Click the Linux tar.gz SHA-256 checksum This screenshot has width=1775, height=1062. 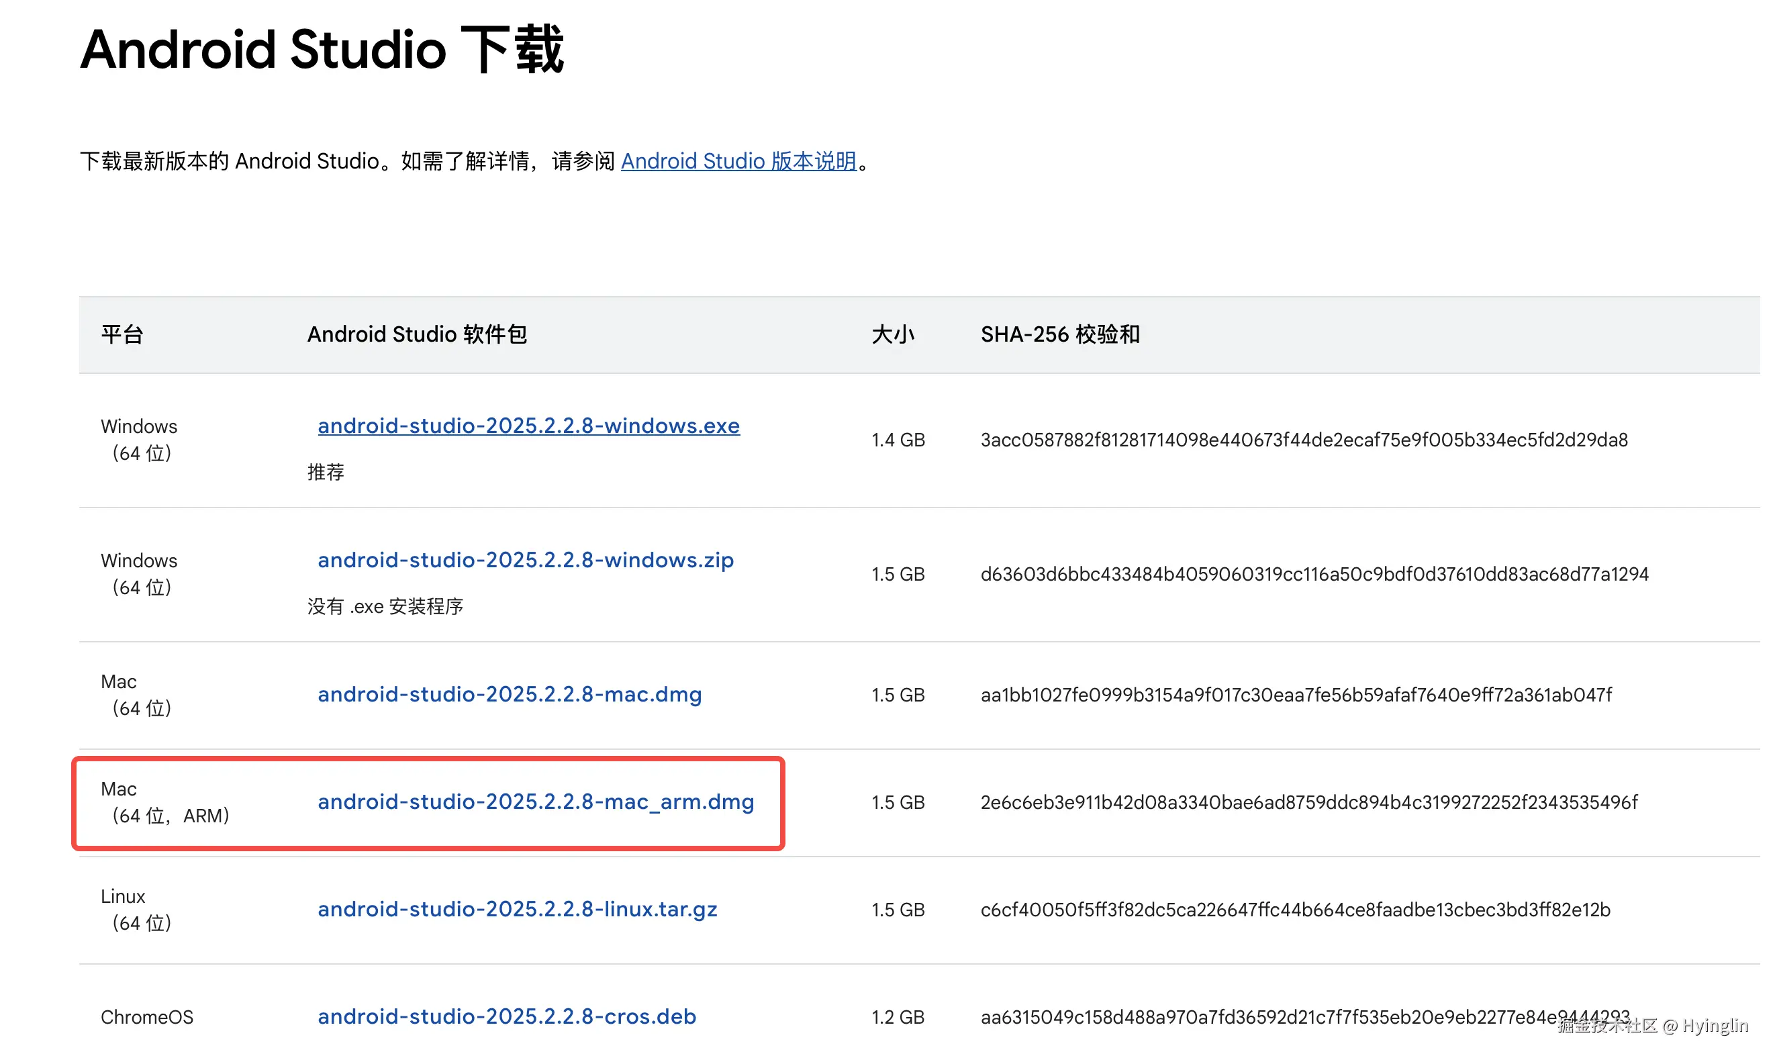pyautogui.click(x=1295, y=910)
